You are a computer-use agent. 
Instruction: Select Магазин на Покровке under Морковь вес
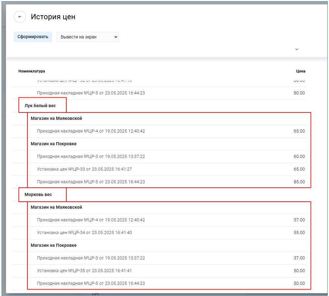[54, 245]
